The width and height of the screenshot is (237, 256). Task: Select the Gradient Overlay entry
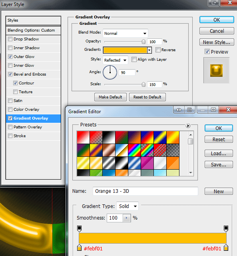[33, 118]
